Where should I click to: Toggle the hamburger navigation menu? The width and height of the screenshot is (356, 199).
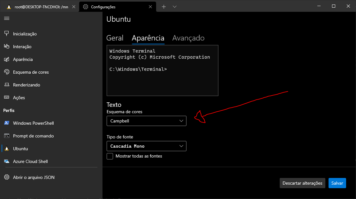[x=7, y=18]
